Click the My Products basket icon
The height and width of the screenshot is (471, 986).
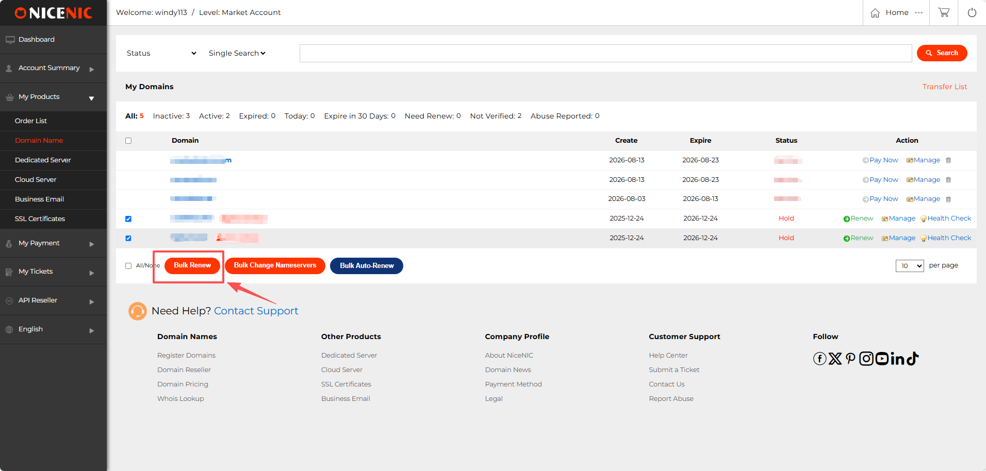10,97
